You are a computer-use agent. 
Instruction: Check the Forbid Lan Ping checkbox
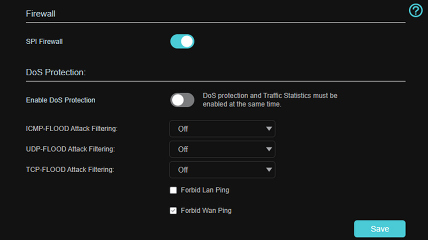pos(173,190)
